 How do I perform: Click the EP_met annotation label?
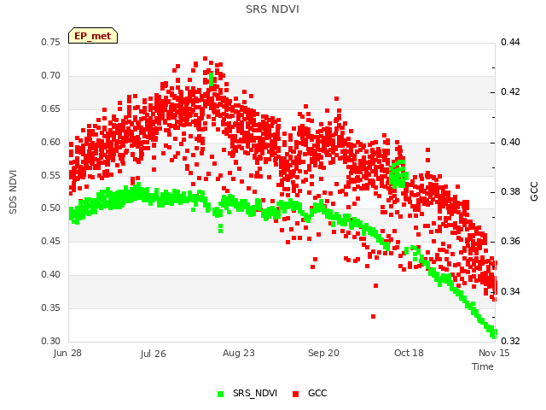(x=93, y=36)
